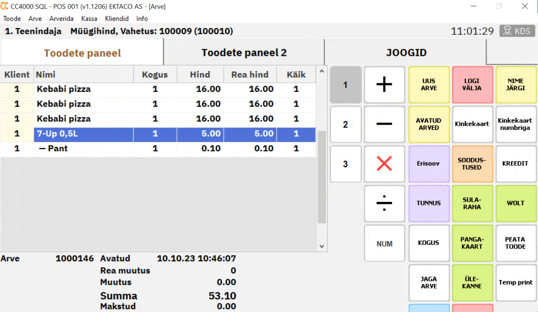Image resolution: width=538 pixels, height=312 pixels.
Task: Switch to Toodete paneel 2 tab
Action: click(x=244, y=53)
